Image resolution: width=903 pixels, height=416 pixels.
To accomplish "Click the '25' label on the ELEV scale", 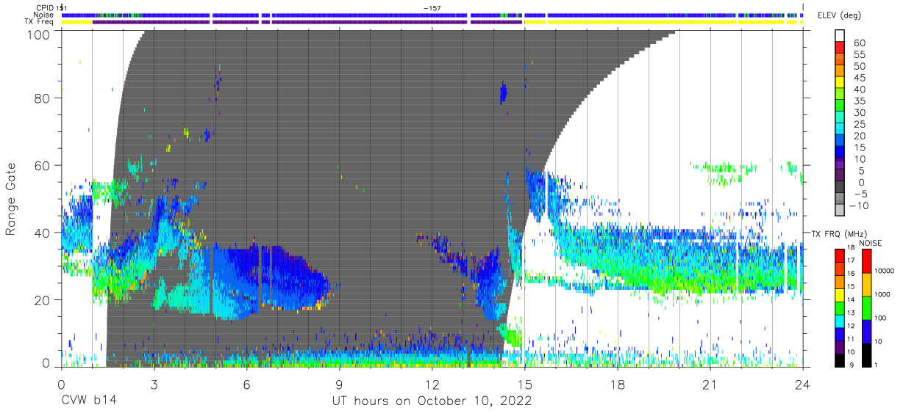I will pos(860,124).
